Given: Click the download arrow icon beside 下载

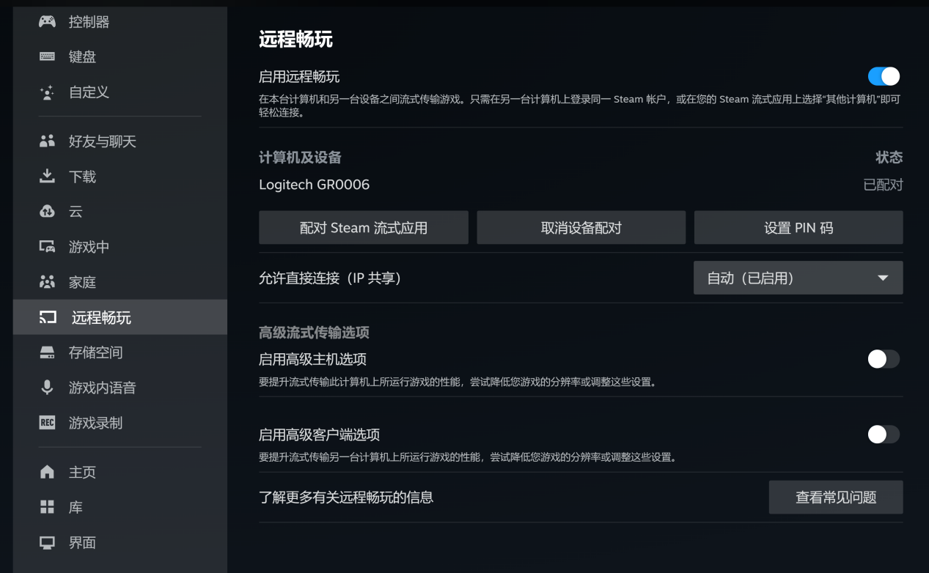Looking at the screenshot, I should (x=47, y=177).
